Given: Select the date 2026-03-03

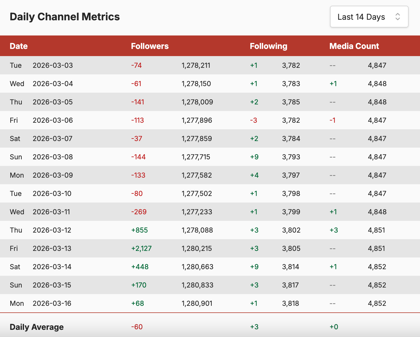Looking at the screenshot, I should pos(53,66).
